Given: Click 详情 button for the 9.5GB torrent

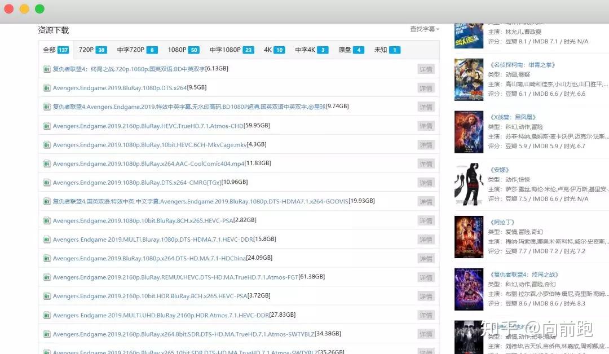Looking at the screenshot, I should 426,88.
